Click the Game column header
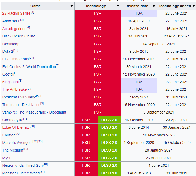 pos(37,6)
